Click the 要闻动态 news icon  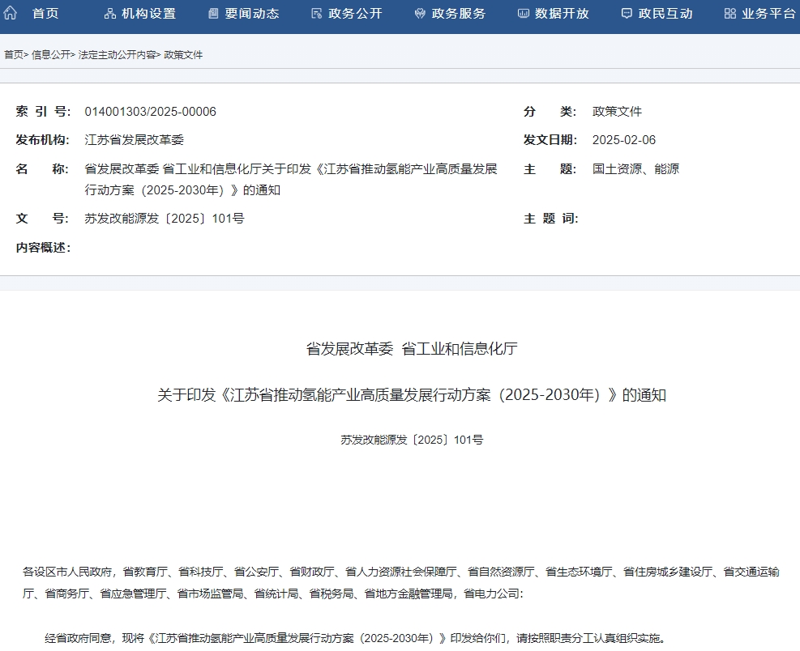[212, 12]
